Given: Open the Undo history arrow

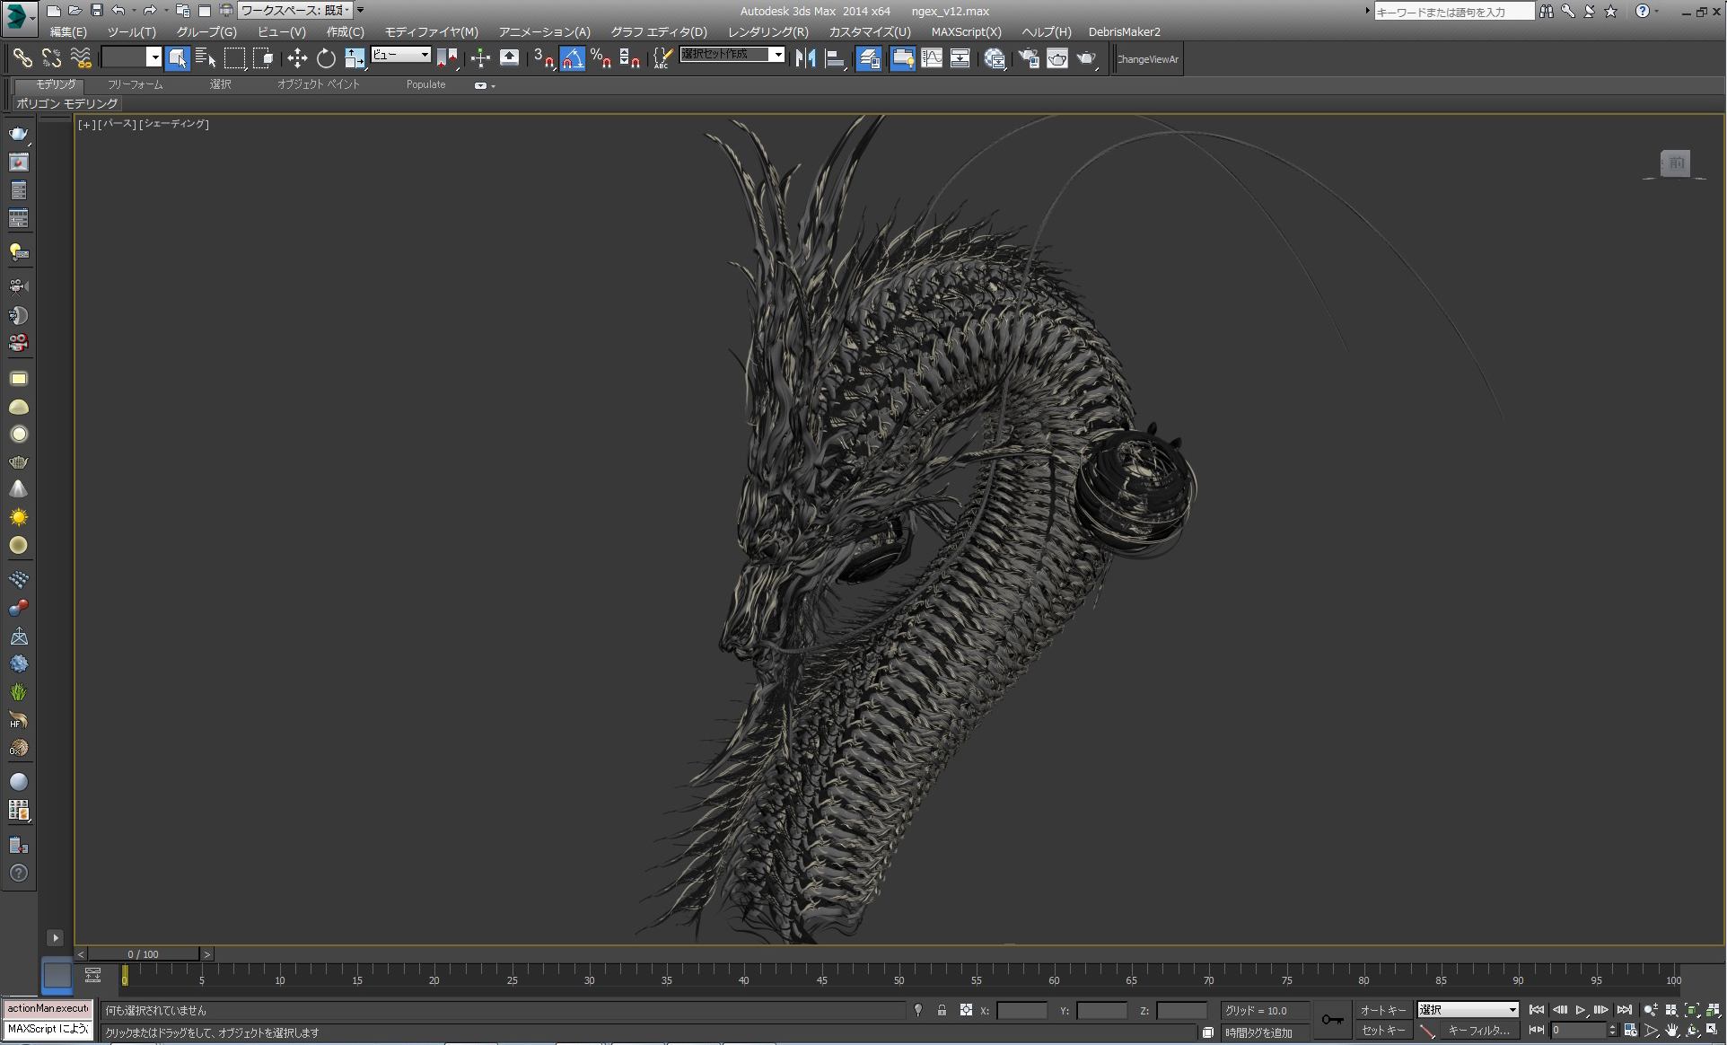Looking at the screenshot, I should [x=134, y=11].
